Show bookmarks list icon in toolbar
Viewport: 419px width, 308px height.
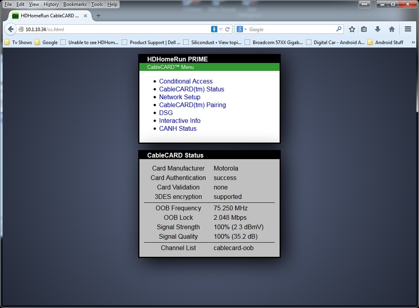tap(364, 30)
